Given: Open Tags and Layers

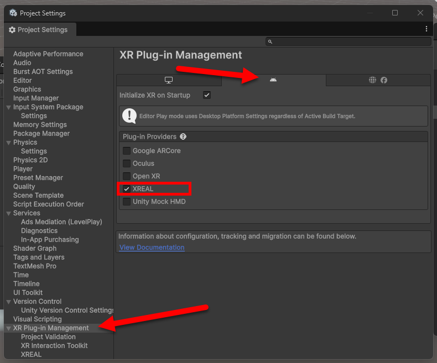Looking at the screenshot, I should tap(39, 257).
